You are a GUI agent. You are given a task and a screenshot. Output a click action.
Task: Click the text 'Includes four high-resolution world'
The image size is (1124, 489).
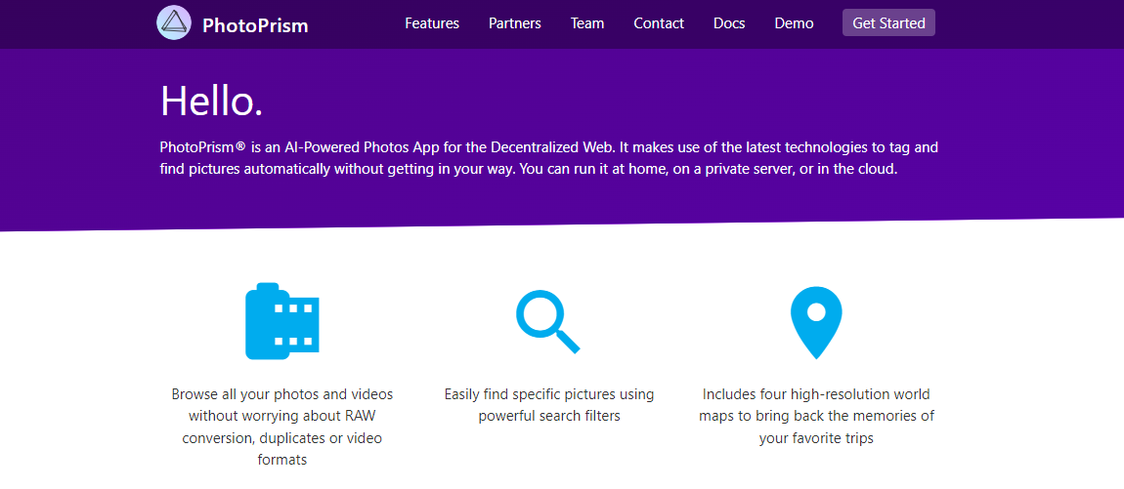pos(816,394)
